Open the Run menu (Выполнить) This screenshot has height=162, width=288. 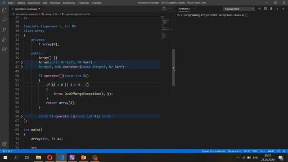(69, 3)
